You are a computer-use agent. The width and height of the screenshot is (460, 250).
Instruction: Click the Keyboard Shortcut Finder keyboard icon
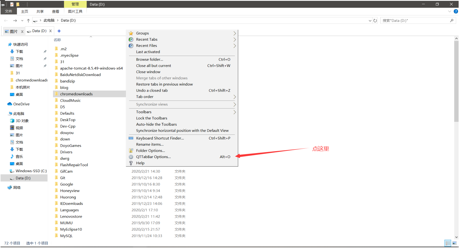pos(131,138)
